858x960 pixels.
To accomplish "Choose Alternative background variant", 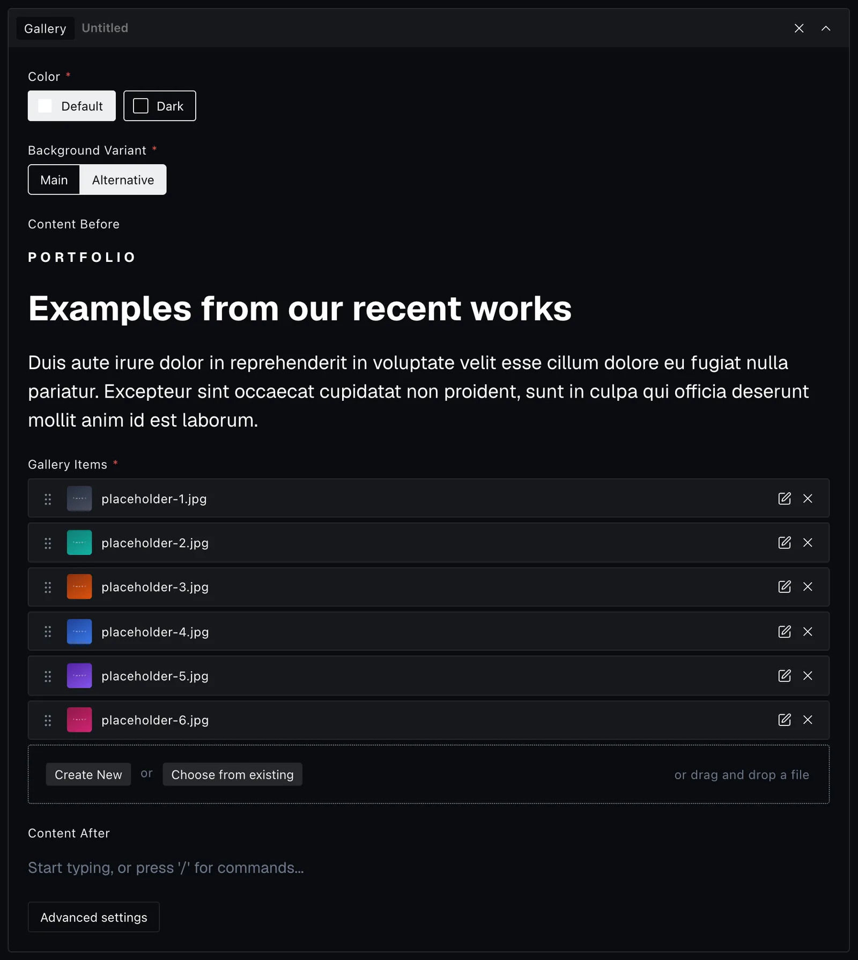I will point(123,180).
